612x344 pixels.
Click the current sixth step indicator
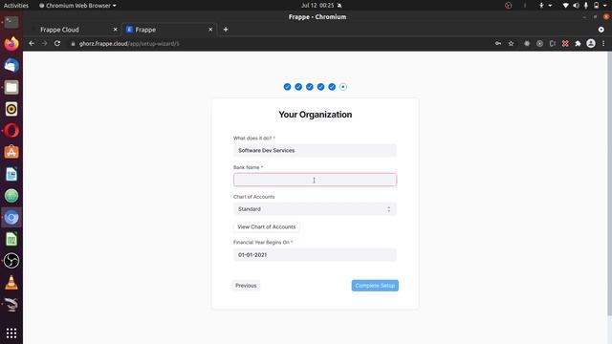[343, 87]
